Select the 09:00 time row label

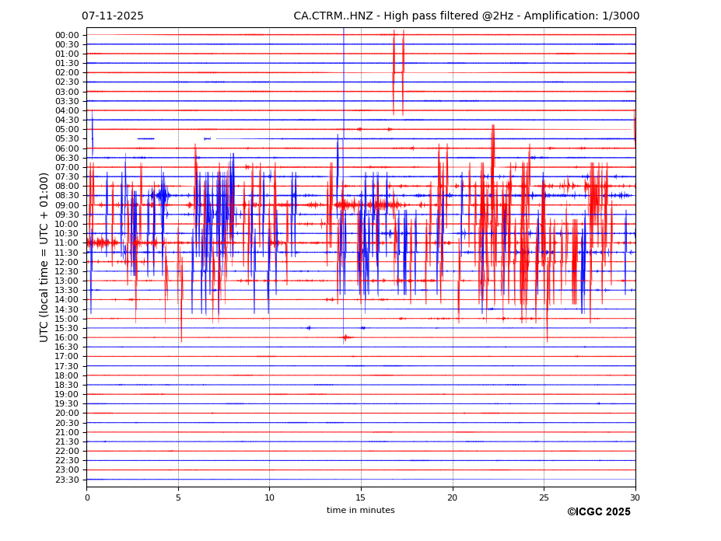click(x=66, y=205)
